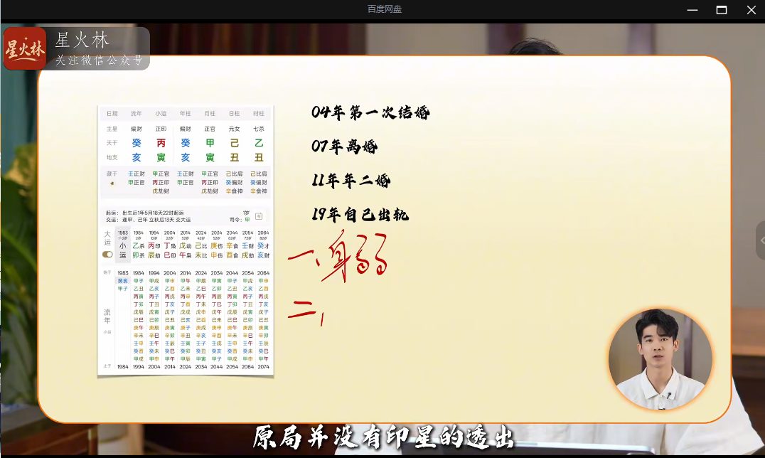Screen dimensions: 765x458
Task: Select 乙酉 in the 2004 流年 column
Action: click(x=170, y=289)
